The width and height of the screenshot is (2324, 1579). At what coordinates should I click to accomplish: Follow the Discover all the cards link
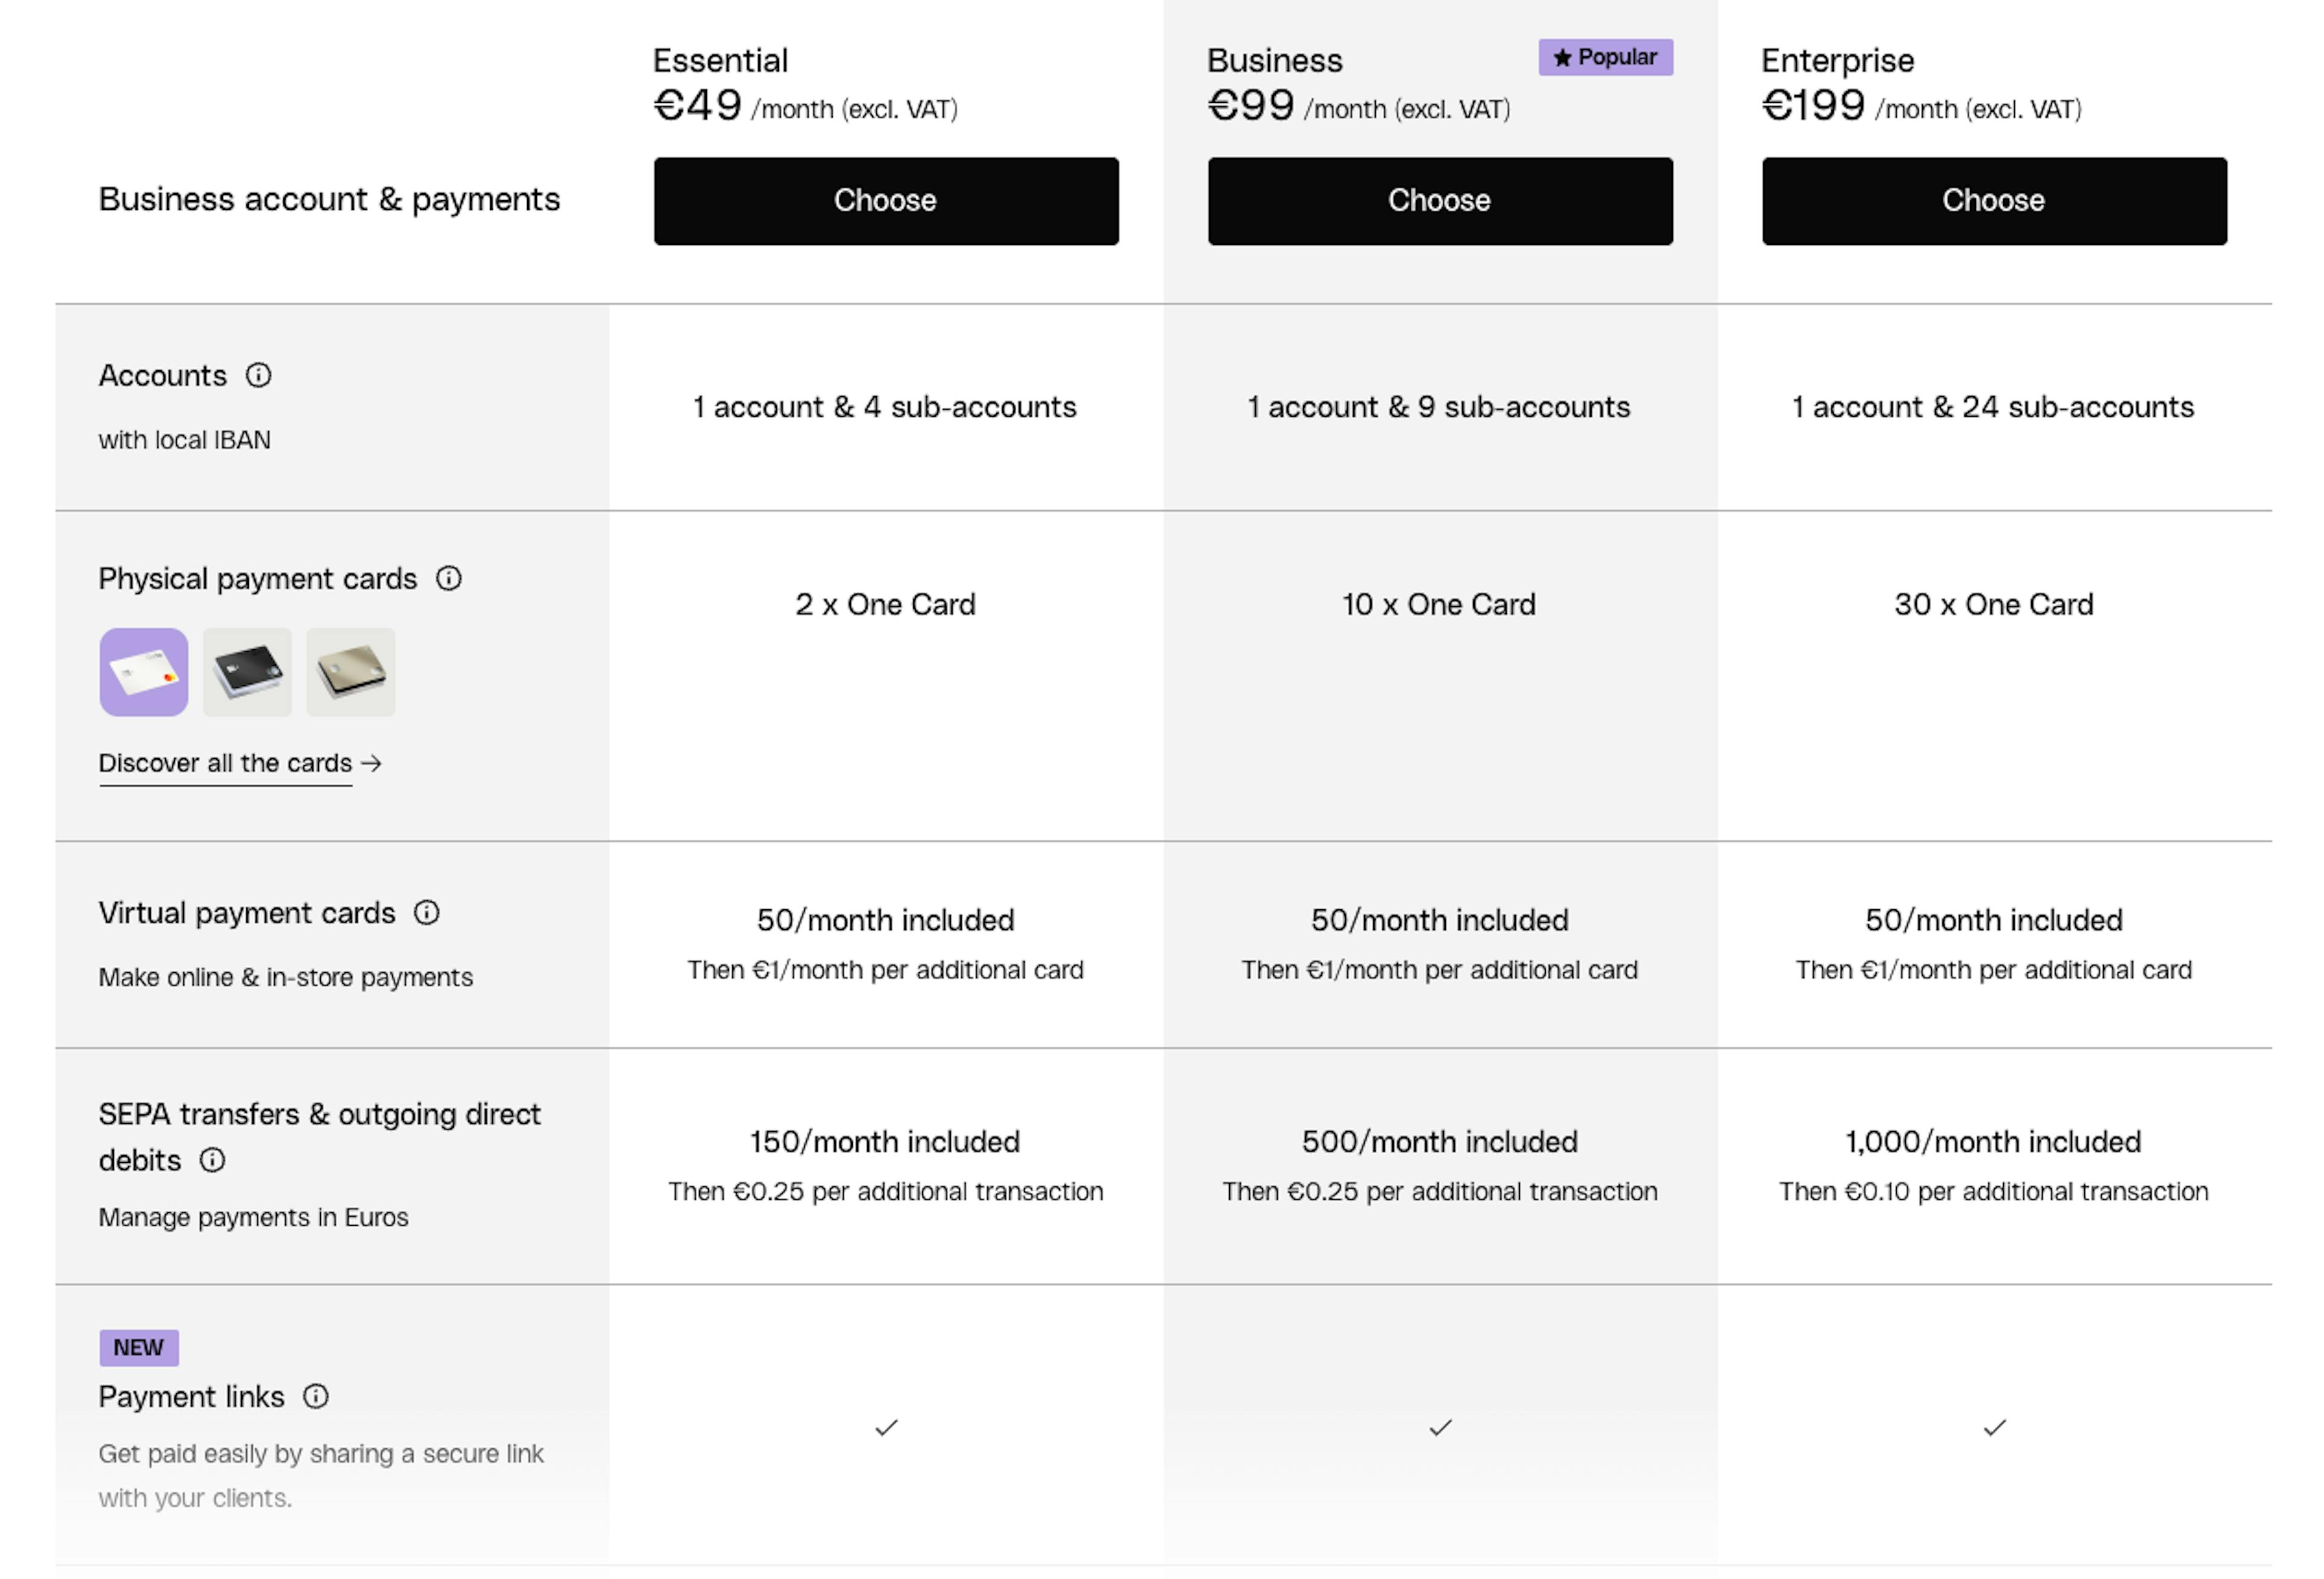click(226, 763)
